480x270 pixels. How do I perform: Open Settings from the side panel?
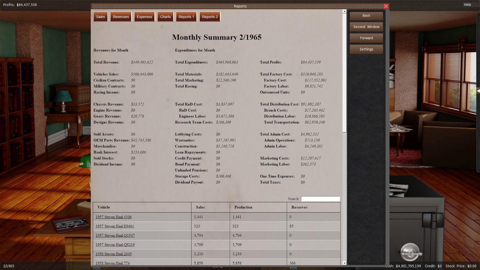click(366, 49)
